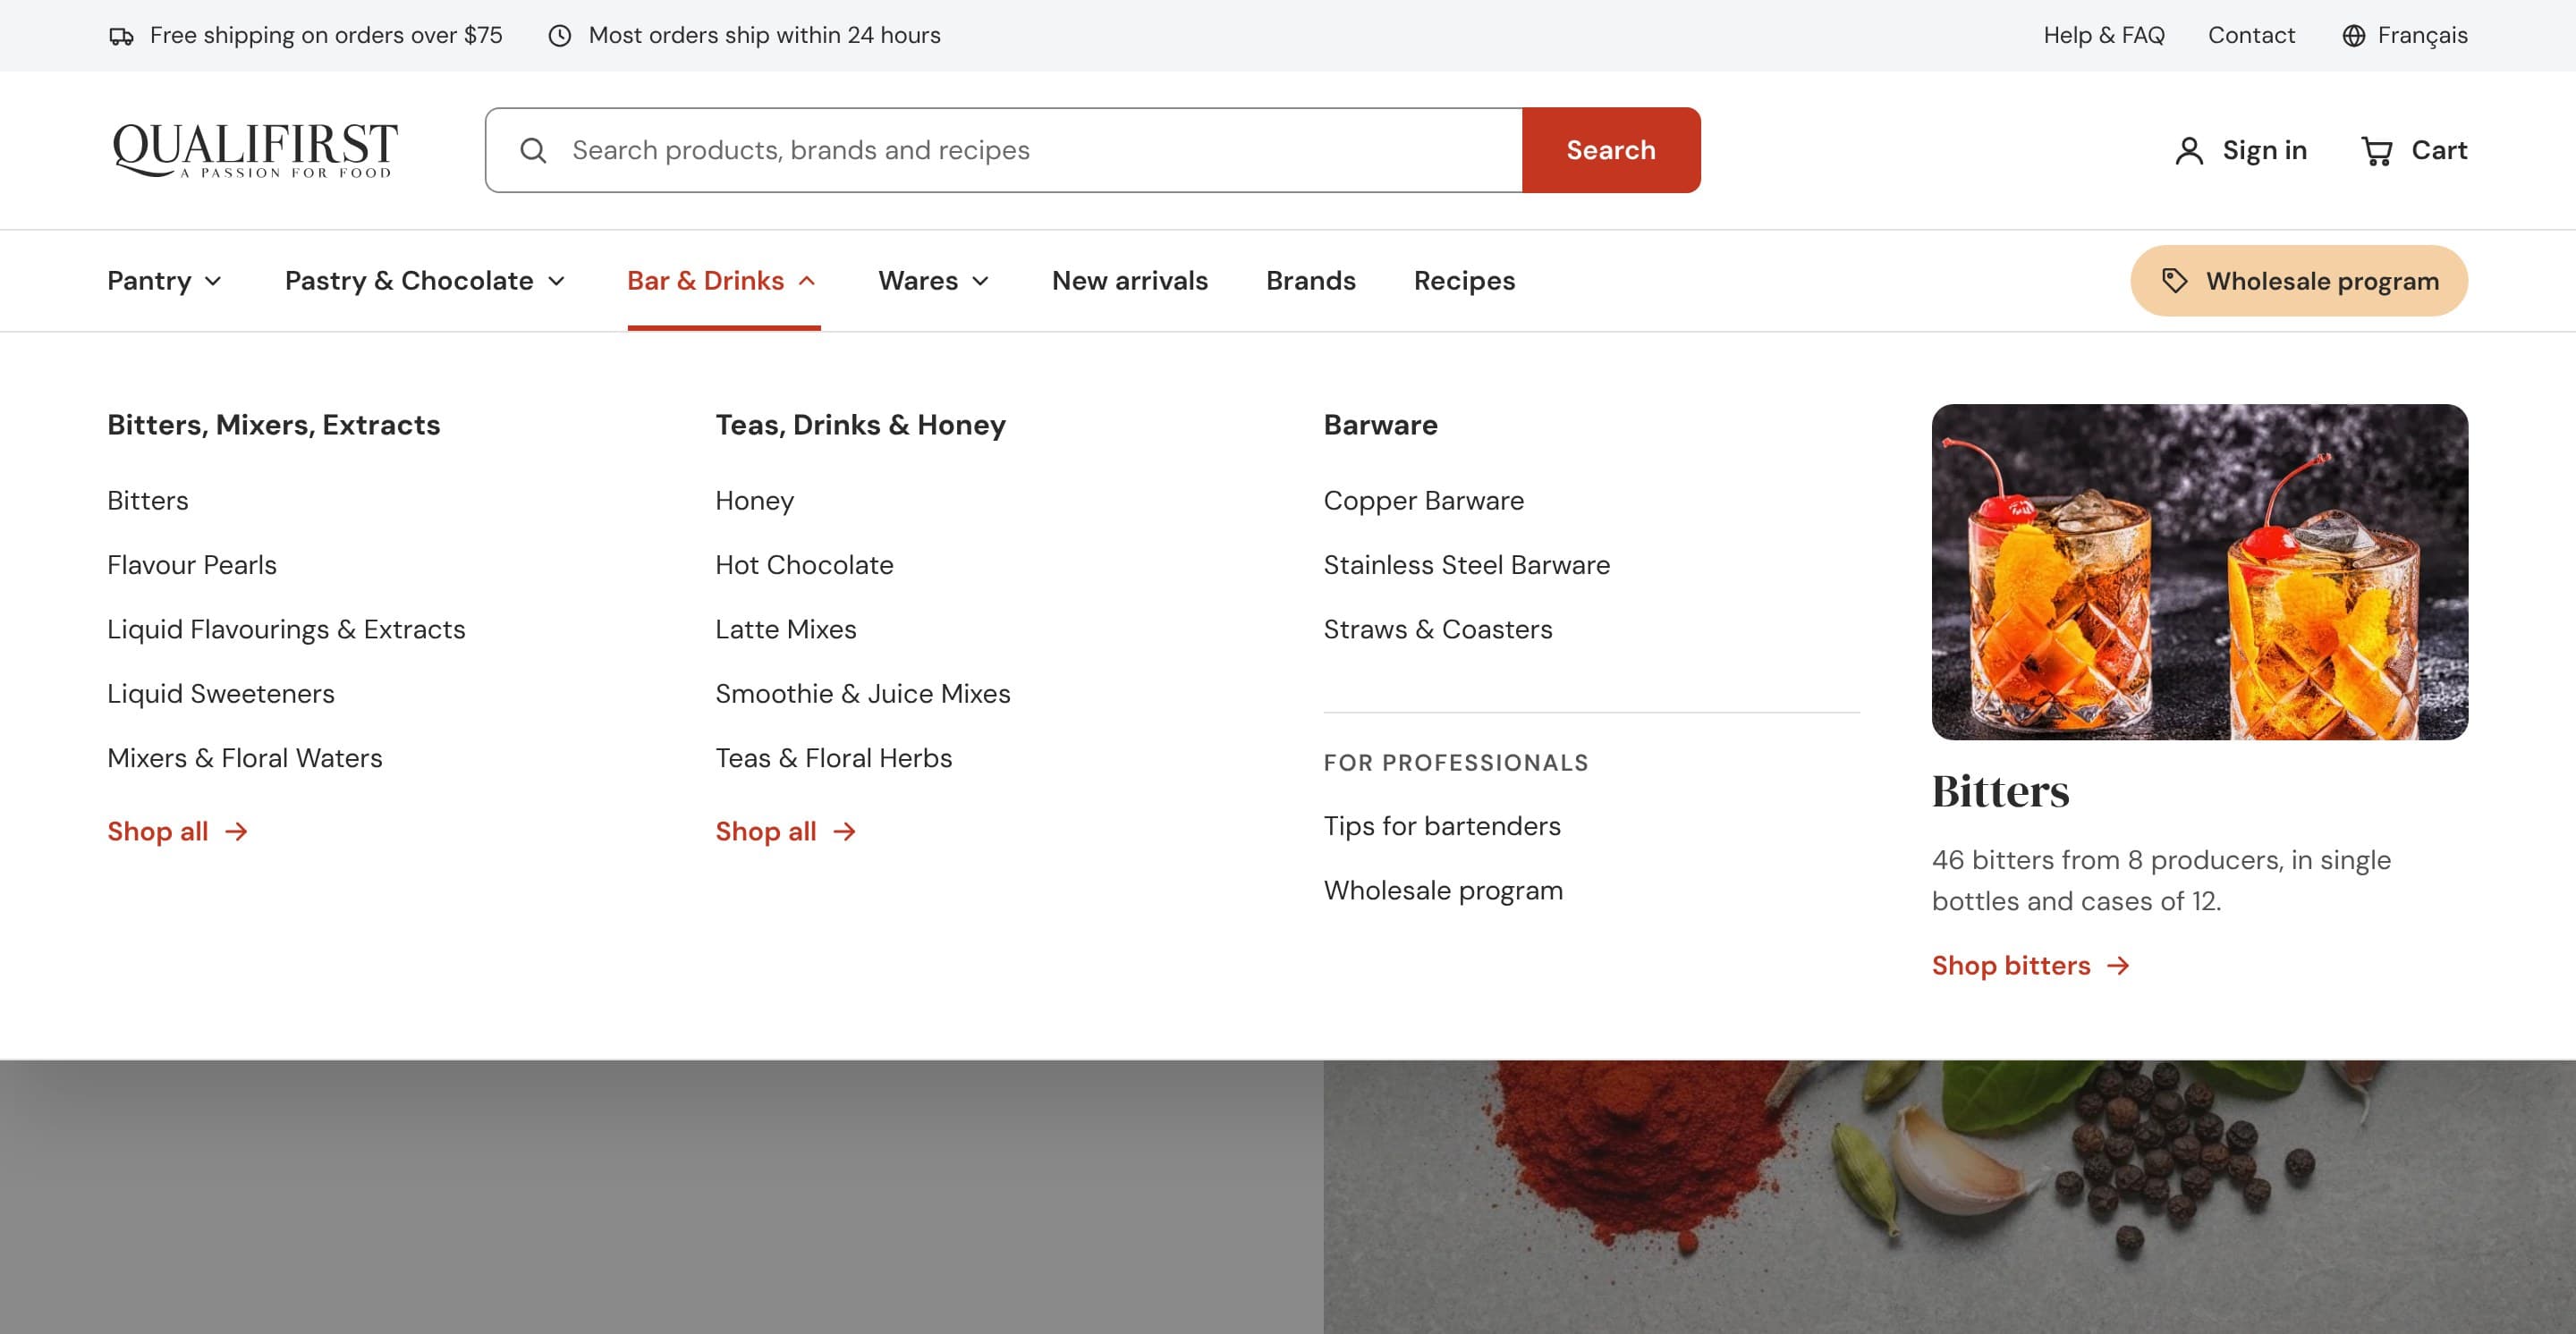Open Liquid Flavourings & Extracts
The image size is (2576, 1334).
coord(286,629)
